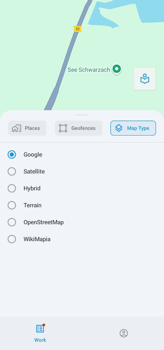The height and width of the screenshot is (350, 164).
Task: Select the Terrain radio button
Action: click(x=12, y=205)
